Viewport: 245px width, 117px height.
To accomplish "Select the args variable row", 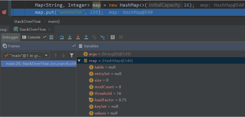I will coord(161,54).
